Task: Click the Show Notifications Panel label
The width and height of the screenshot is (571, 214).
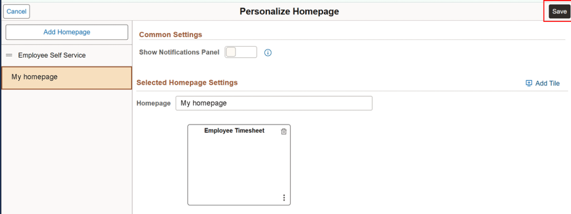Action: (x=179, y=52)
